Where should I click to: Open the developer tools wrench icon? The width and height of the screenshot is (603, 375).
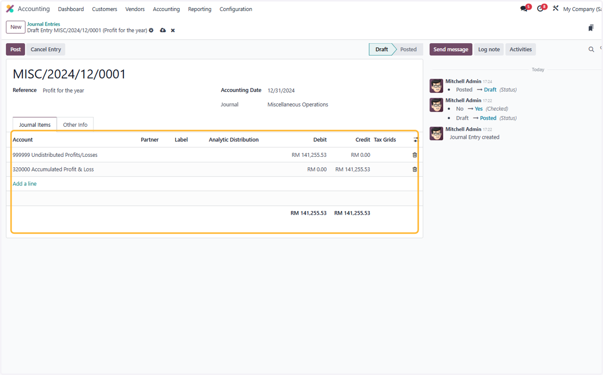tap(555, 9)
